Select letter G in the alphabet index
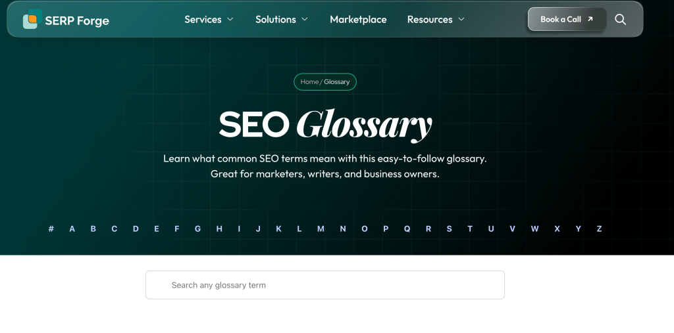Image resolution: width=674 pixels, height=333 pixels. tap(197, 229)
